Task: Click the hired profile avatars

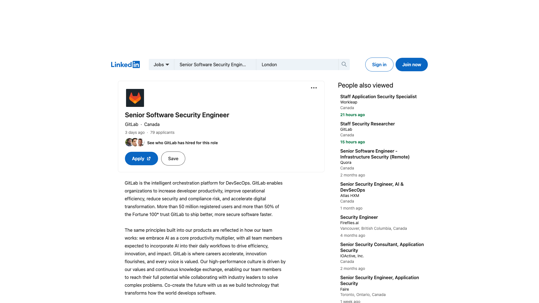Action: tap(135, 142)
